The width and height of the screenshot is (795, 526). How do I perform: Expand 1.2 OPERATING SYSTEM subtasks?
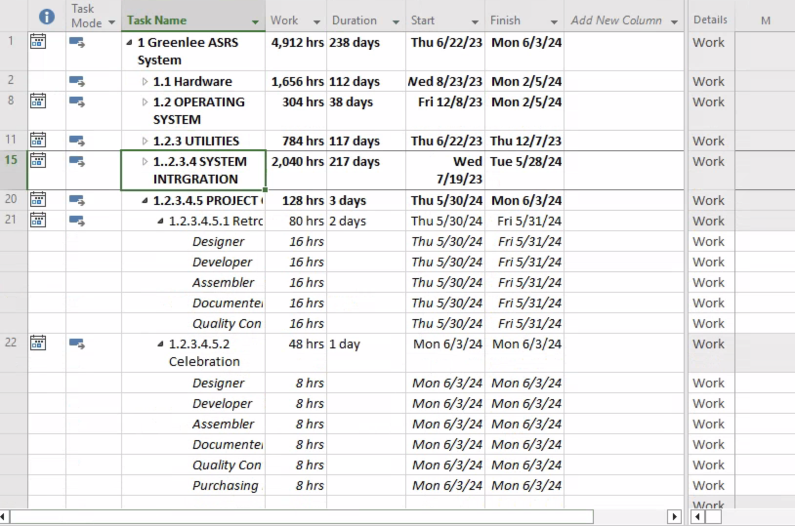point(145,102)
